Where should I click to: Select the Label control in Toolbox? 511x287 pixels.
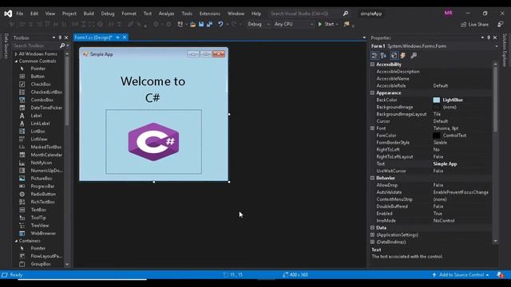[36, 116]
